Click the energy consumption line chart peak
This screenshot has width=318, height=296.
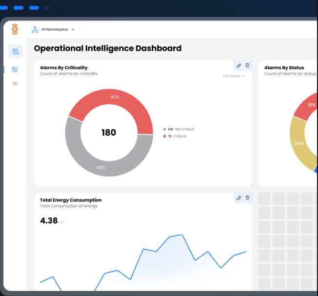pos(182,235)
